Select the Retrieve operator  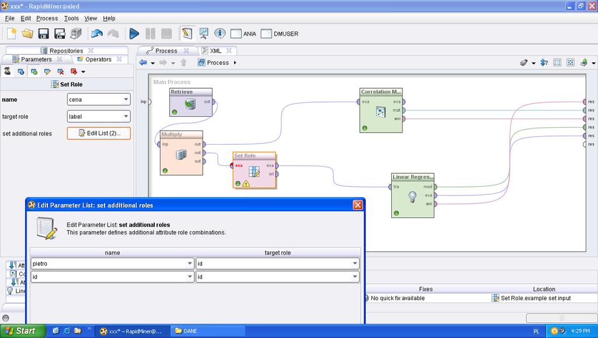pos(191,102)
